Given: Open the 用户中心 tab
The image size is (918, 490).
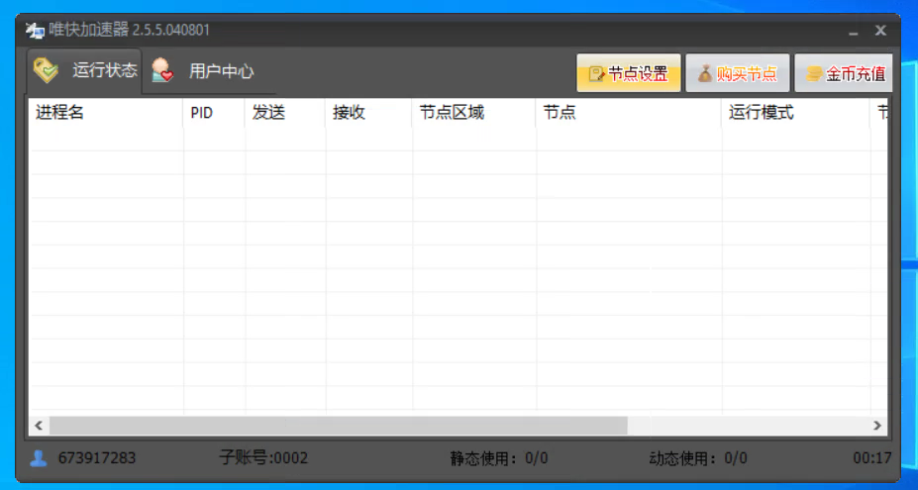Looking at the screenshot, I should click(x=203, y=71).
